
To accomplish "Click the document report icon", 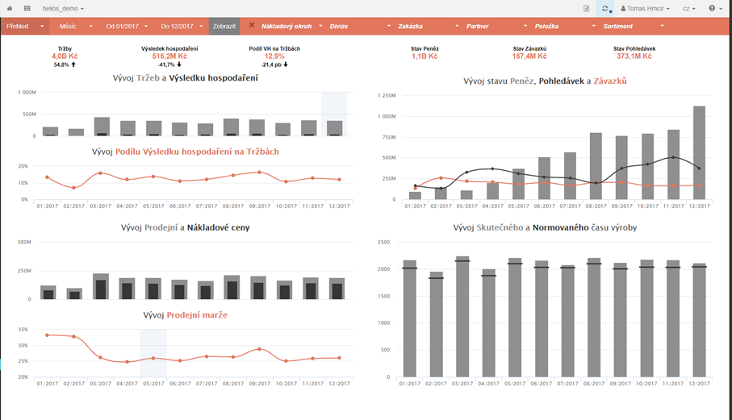I will tap(587, 8).
